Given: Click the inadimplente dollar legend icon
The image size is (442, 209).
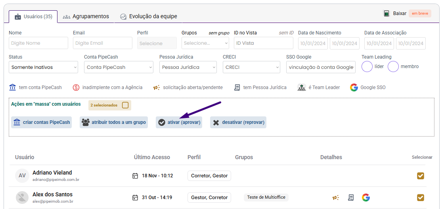Looking at the screenshot, I should coord(76,87).
